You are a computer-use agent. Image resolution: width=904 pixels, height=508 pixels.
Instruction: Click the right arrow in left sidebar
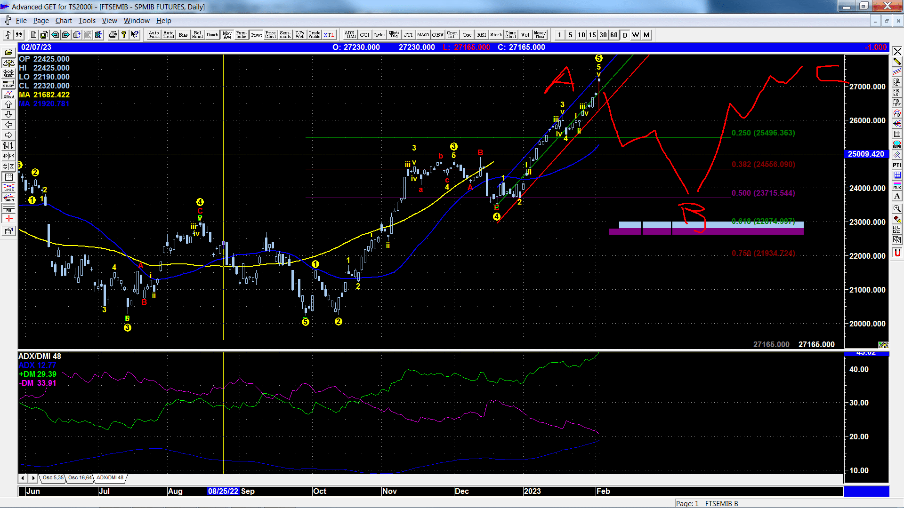9,135
